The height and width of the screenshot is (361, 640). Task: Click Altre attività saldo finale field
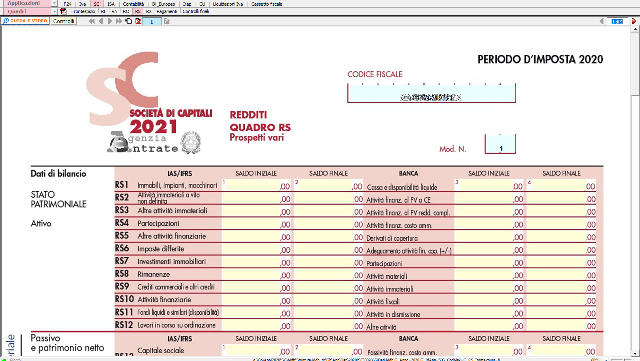(x=562, y=325)
